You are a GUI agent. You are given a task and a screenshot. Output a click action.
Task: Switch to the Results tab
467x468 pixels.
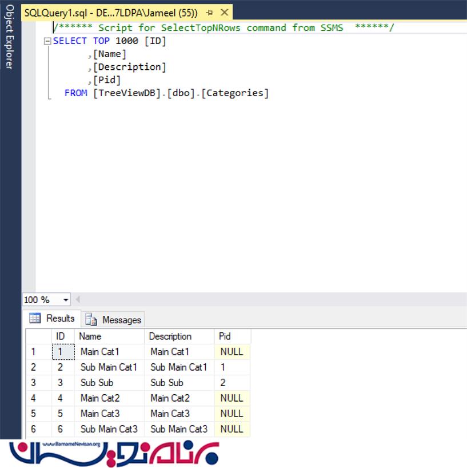pyautogui.click(x=52, y=319)
